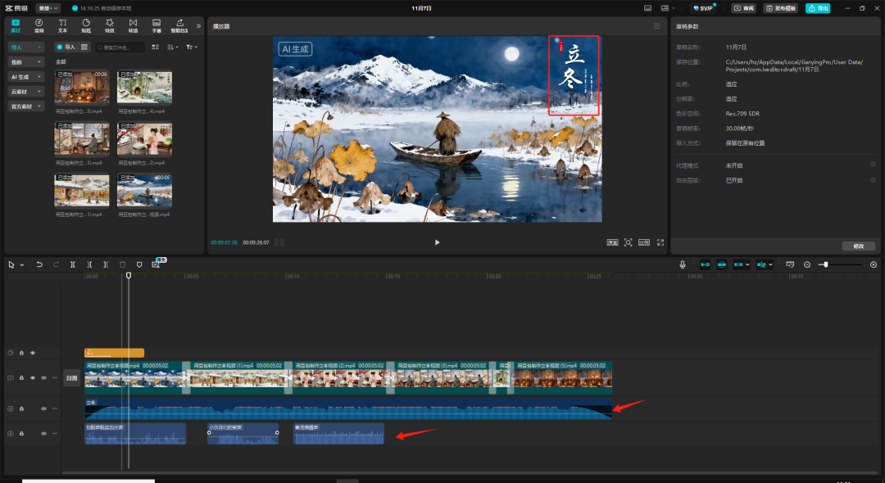This screenshot has height=483, width=885.
Task: Expand the selection tool mode dropdown arrow
Action: click(22, 264)
